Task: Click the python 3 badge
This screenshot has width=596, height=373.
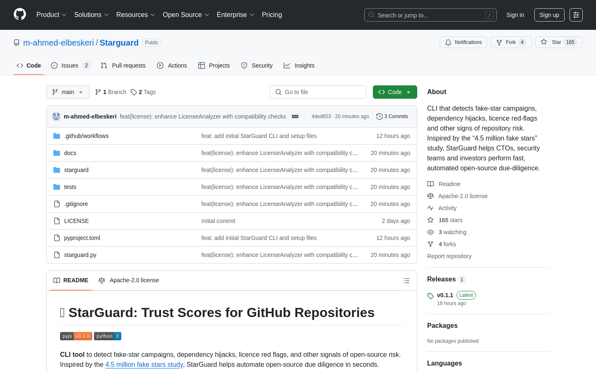Action: click(x=108, y=336)
